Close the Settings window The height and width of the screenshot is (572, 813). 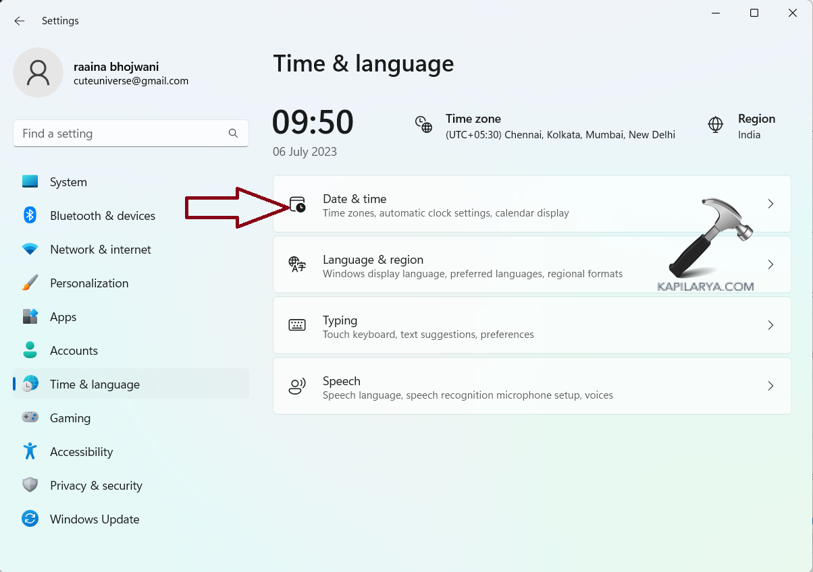(x=793, y=13)
